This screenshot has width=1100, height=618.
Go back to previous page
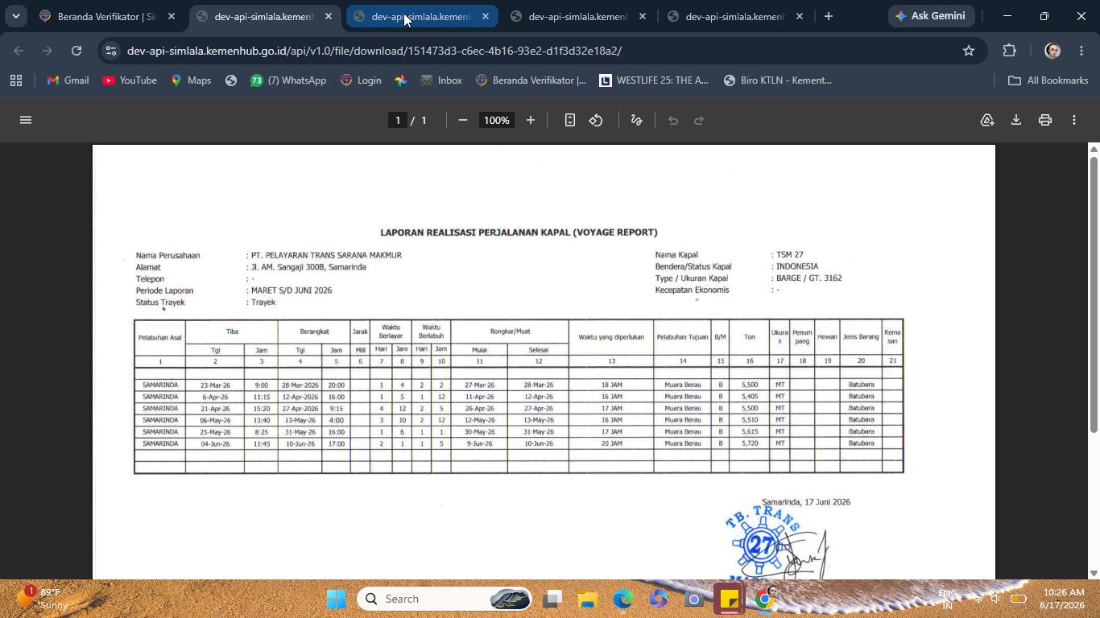coord(19,51)
